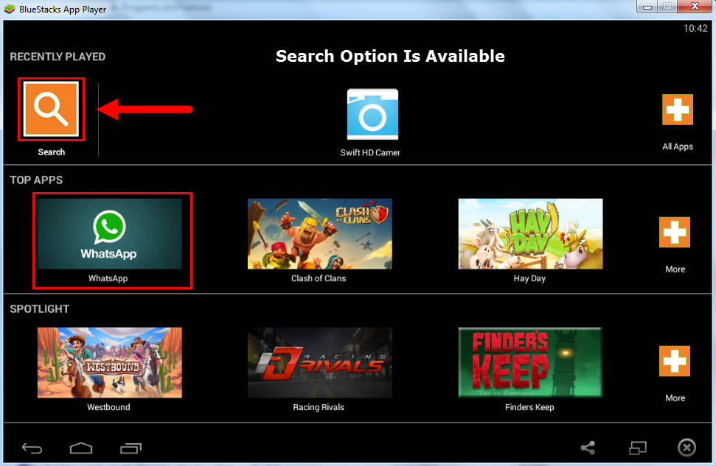The height and width of the screenshot is (466, 716).
Task: Open More plus icon in Spotlight
Action: coord(675,361)
